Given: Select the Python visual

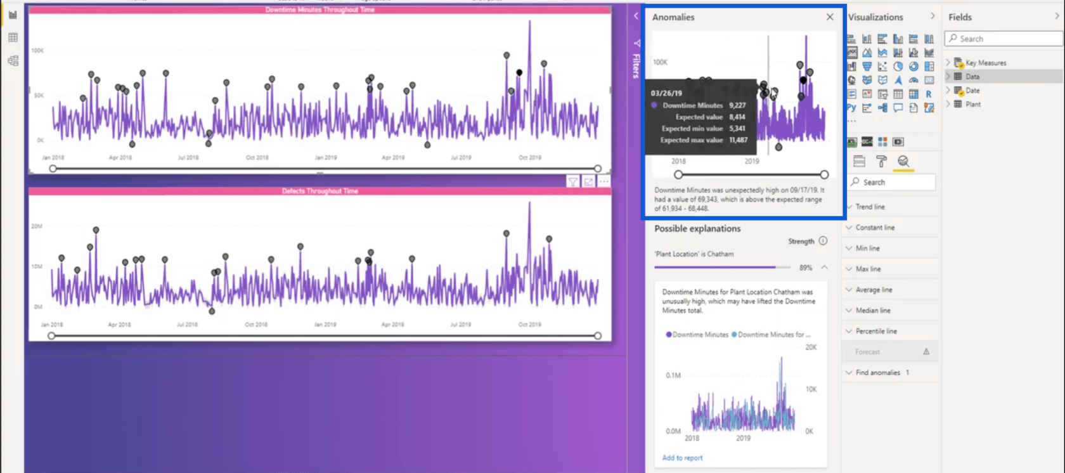Looking at the screenshot, I should (851, 107).
